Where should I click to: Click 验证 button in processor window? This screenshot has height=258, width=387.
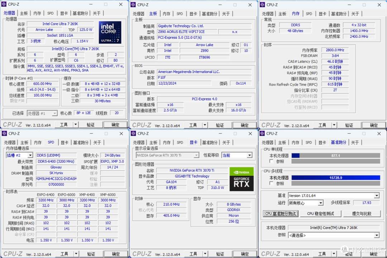91,125
